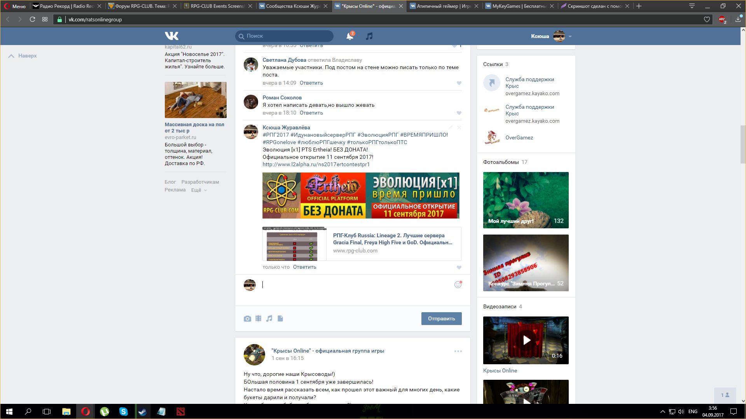Screen dimensions: 746x419
Task: Go back up with Наверх
Action: (23, 56)
